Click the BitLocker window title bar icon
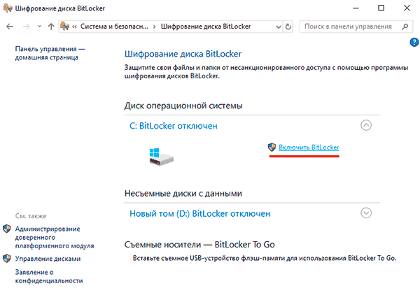 [8, 8]
